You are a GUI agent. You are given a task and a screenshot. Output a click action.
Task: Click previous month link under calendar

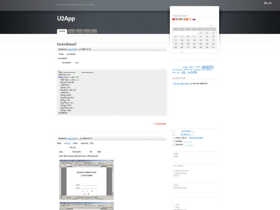point(182,52)
